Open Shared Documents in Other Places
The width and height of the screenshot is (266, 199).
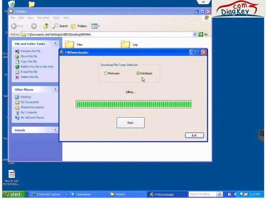click(32, 107)
